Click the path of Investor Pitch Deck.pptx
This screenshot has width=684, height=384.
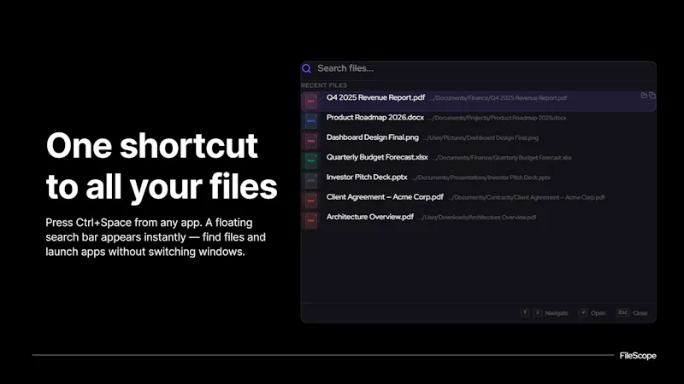pos(481,177)
